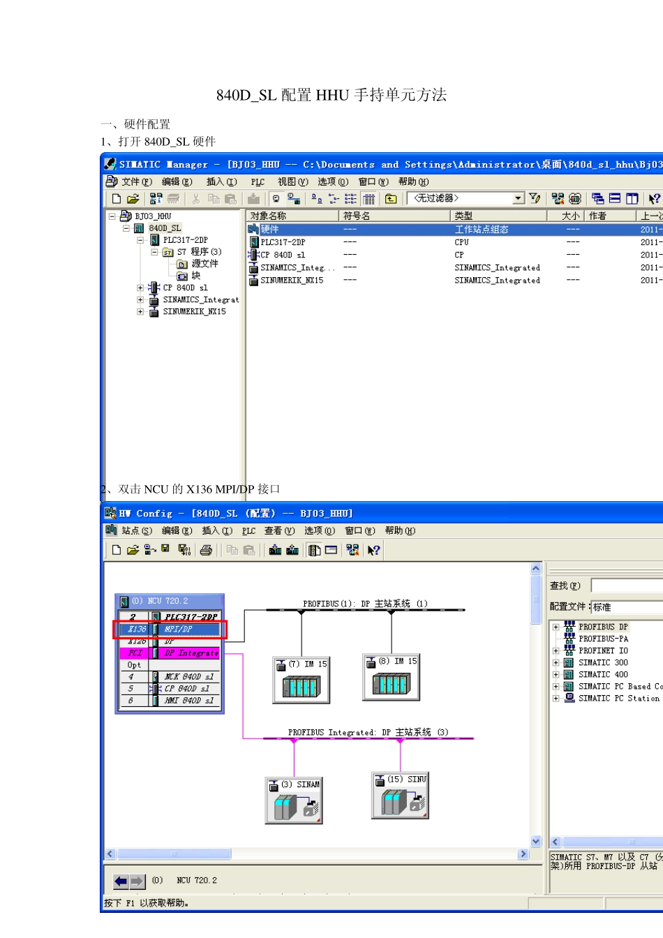
Task: Click Open icon in HW Config toolbar
Action: click(133, 550)
